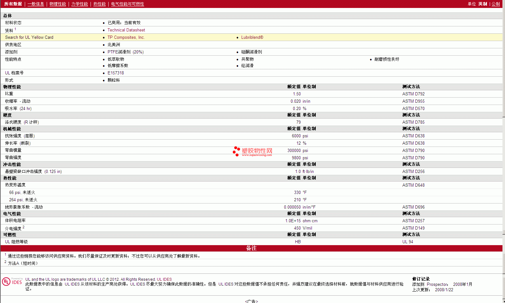
Task: Click the ASTM D648 test method
Action: point(414,185)
